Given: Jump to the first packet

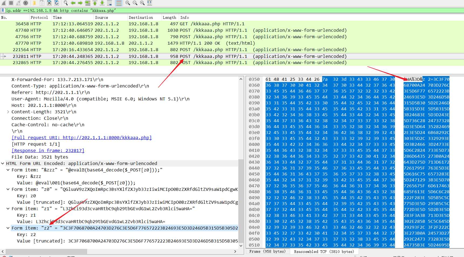Looking at the screenshot, I should [95, 3].
